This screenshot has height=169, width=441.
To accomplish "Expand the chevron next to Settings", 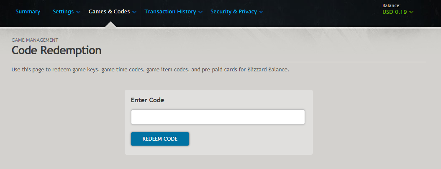I will tap(78, 12).
